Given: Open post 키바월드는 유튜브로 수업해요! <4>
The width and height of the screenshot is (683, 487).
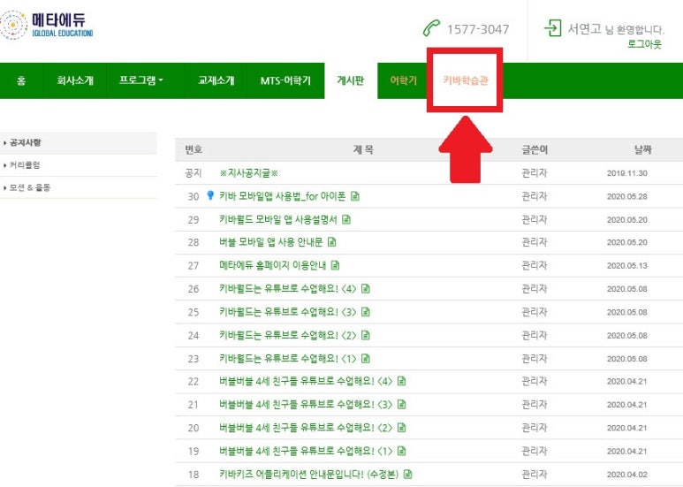Looking at the screenshot, I should click(288, 288).
